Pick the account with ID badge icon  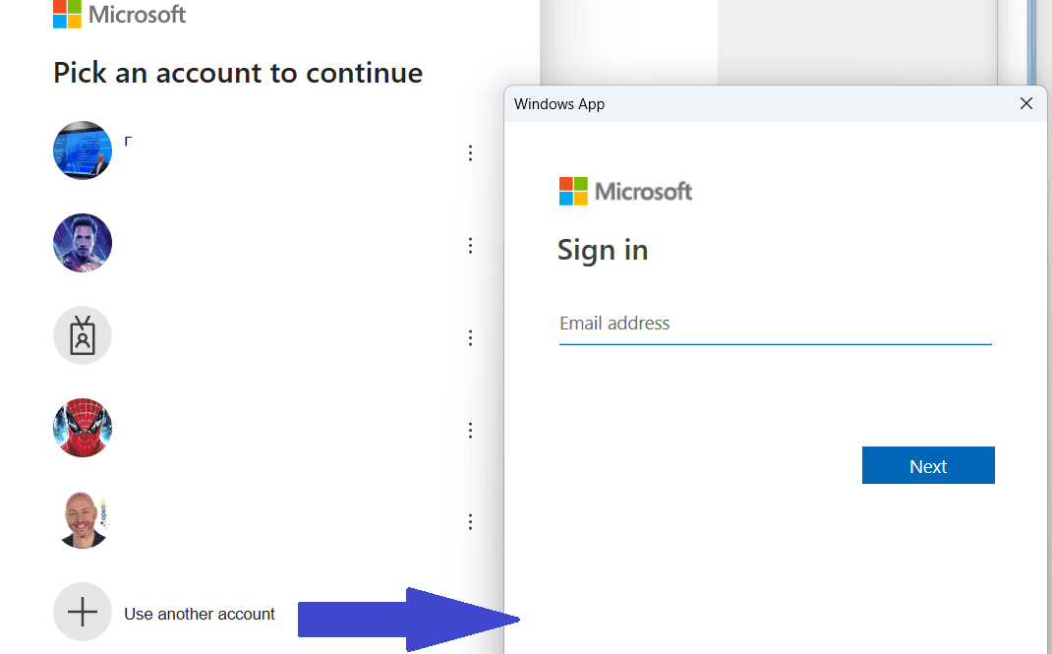83,335
